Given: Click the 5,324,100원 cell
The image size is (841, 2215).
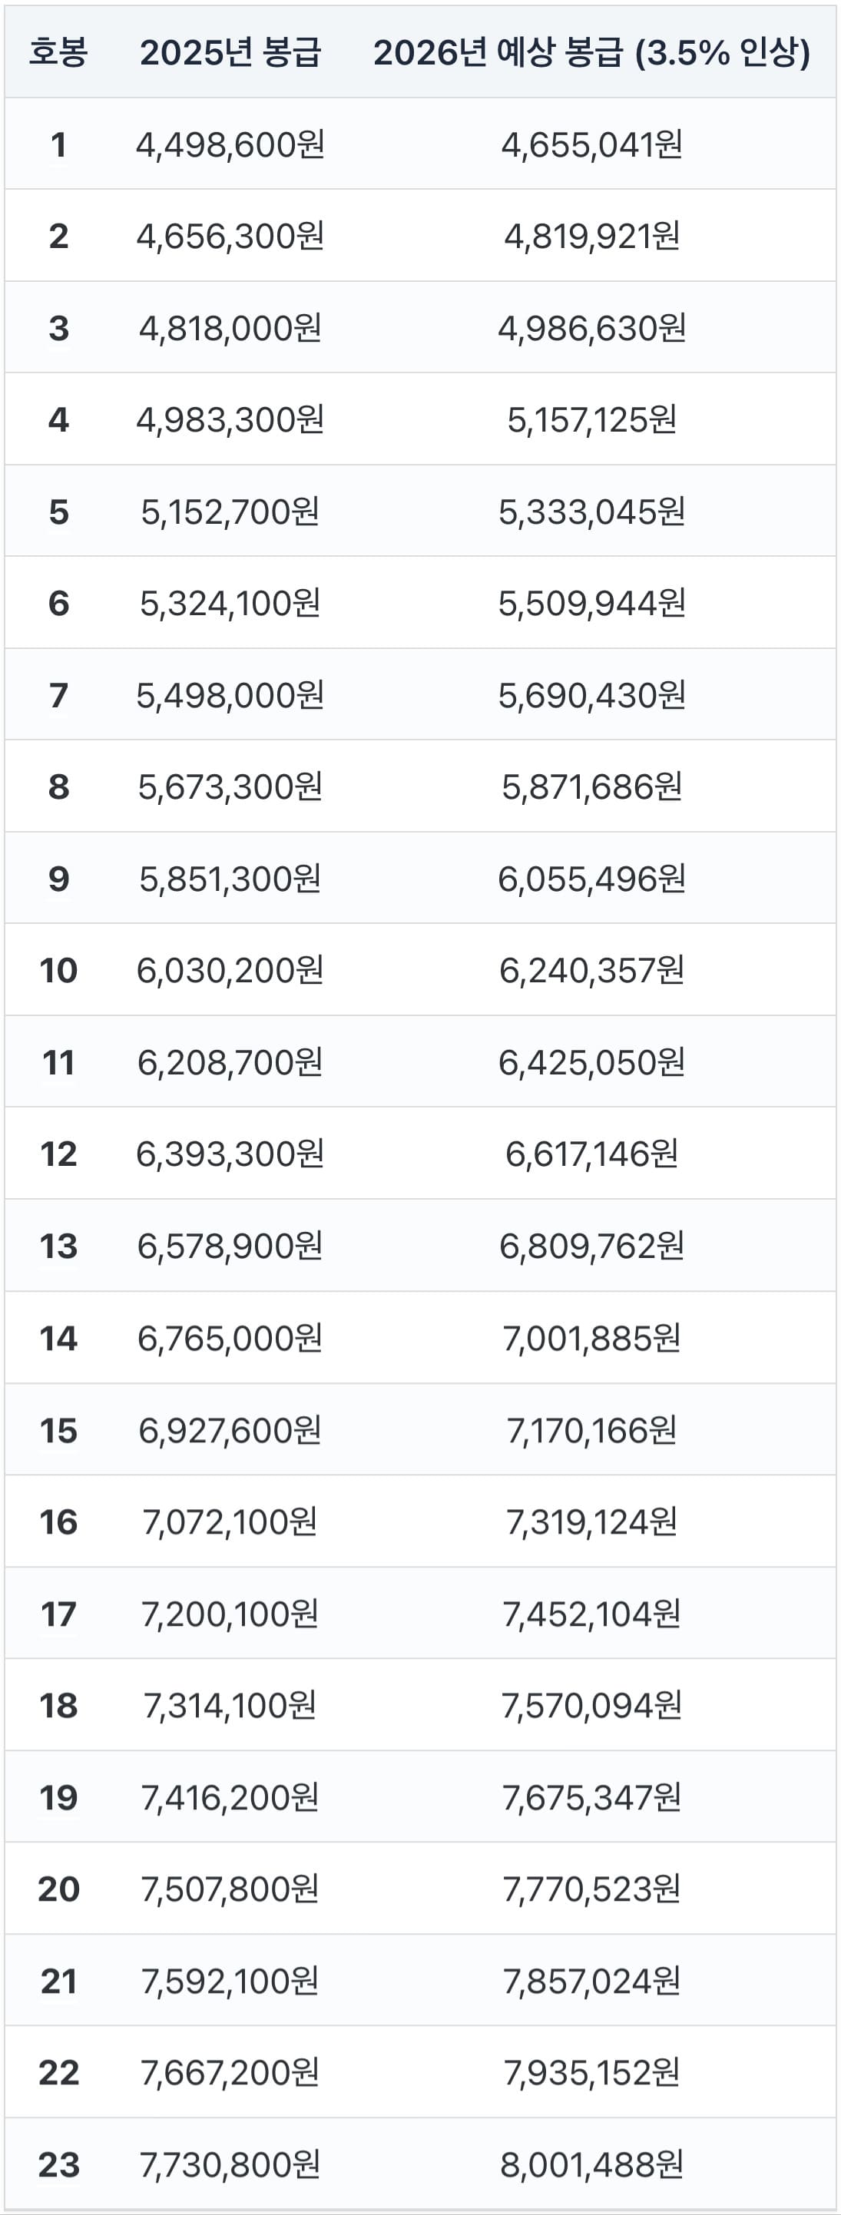Looking at the screenshot, I should [x=230, y=603].
